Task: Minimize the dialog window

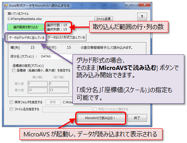Action: 129,5
